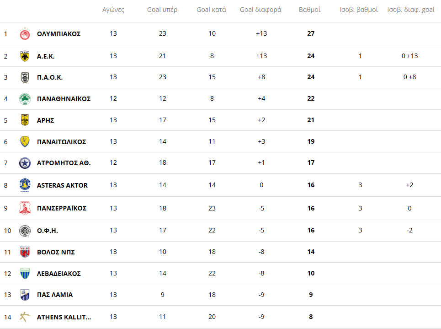Open the ΠΑΝΑΙΤΩΛΙΚΟΣ team name link

[x=61, y=142]
